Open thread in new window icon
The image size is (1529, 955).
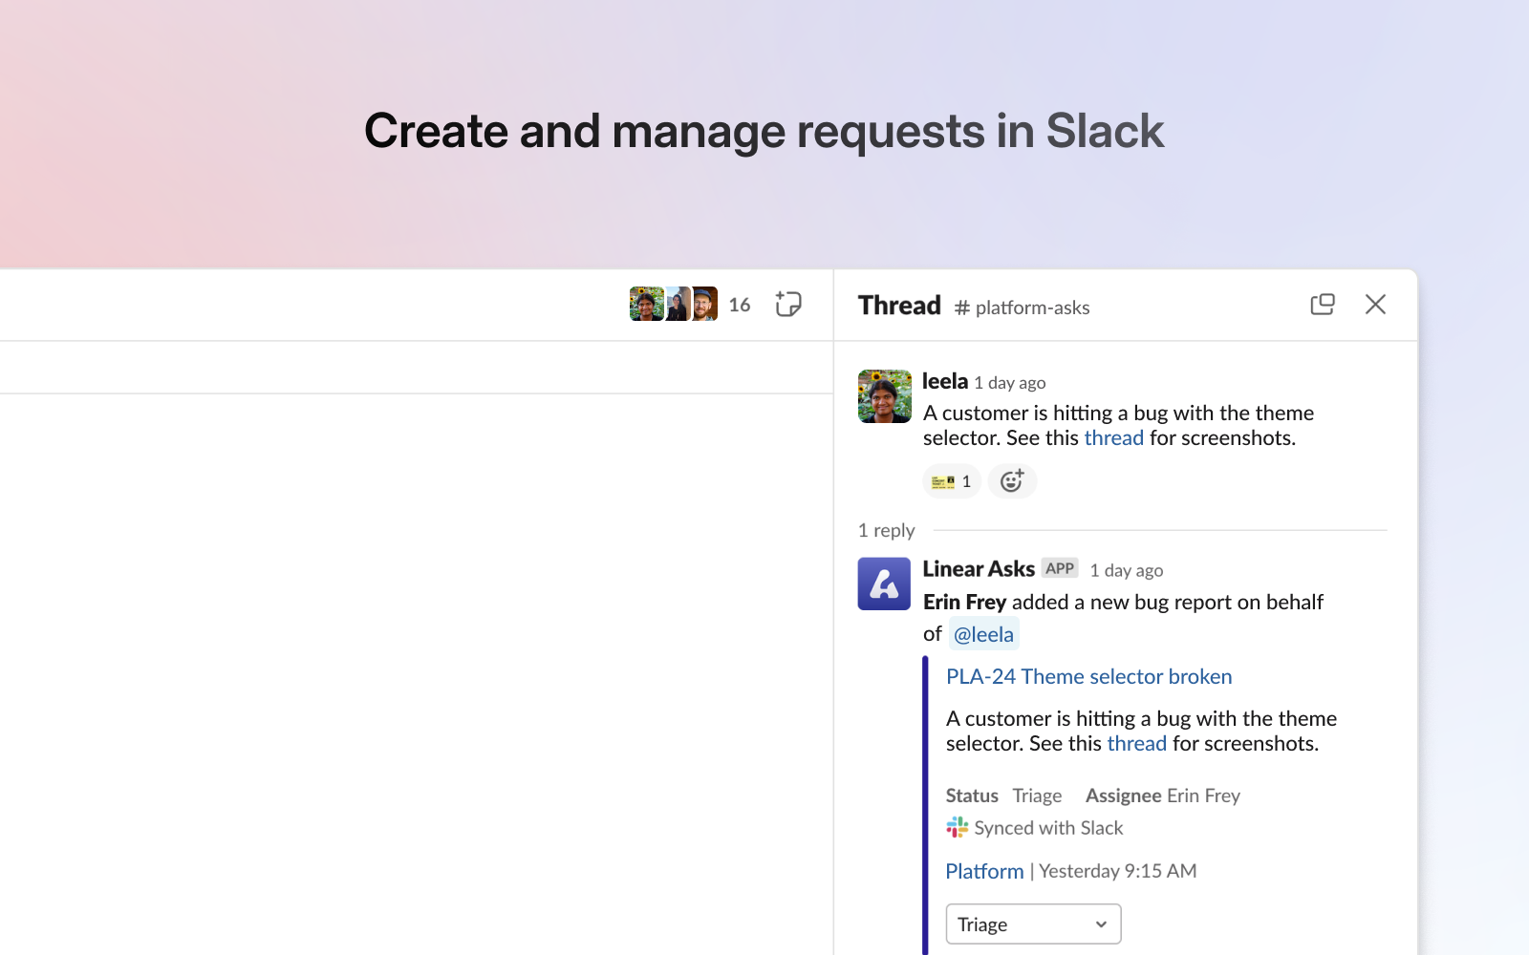coord(1323,305)
